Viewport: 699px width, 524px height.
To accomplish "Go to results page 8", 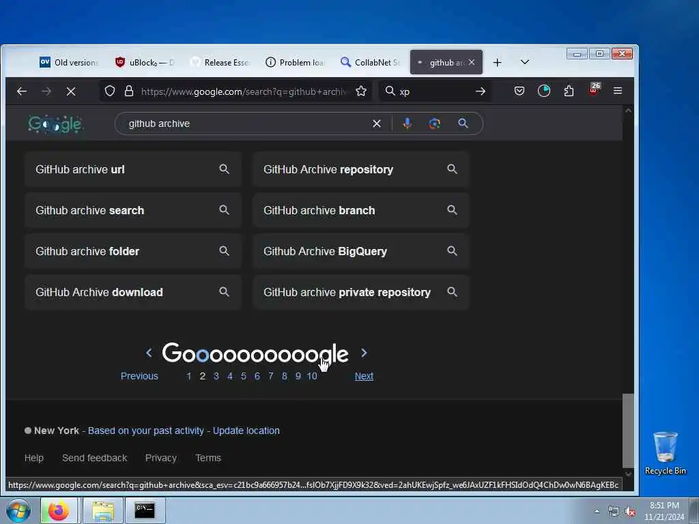I will tap(285, 376).
